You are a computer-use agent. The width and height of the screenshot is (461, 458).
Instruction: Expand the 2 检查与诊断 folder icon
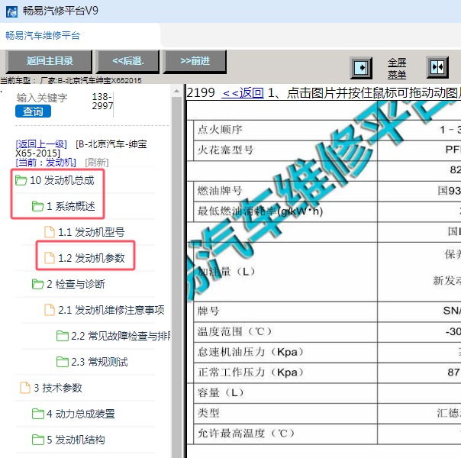(x=37, y=284)
